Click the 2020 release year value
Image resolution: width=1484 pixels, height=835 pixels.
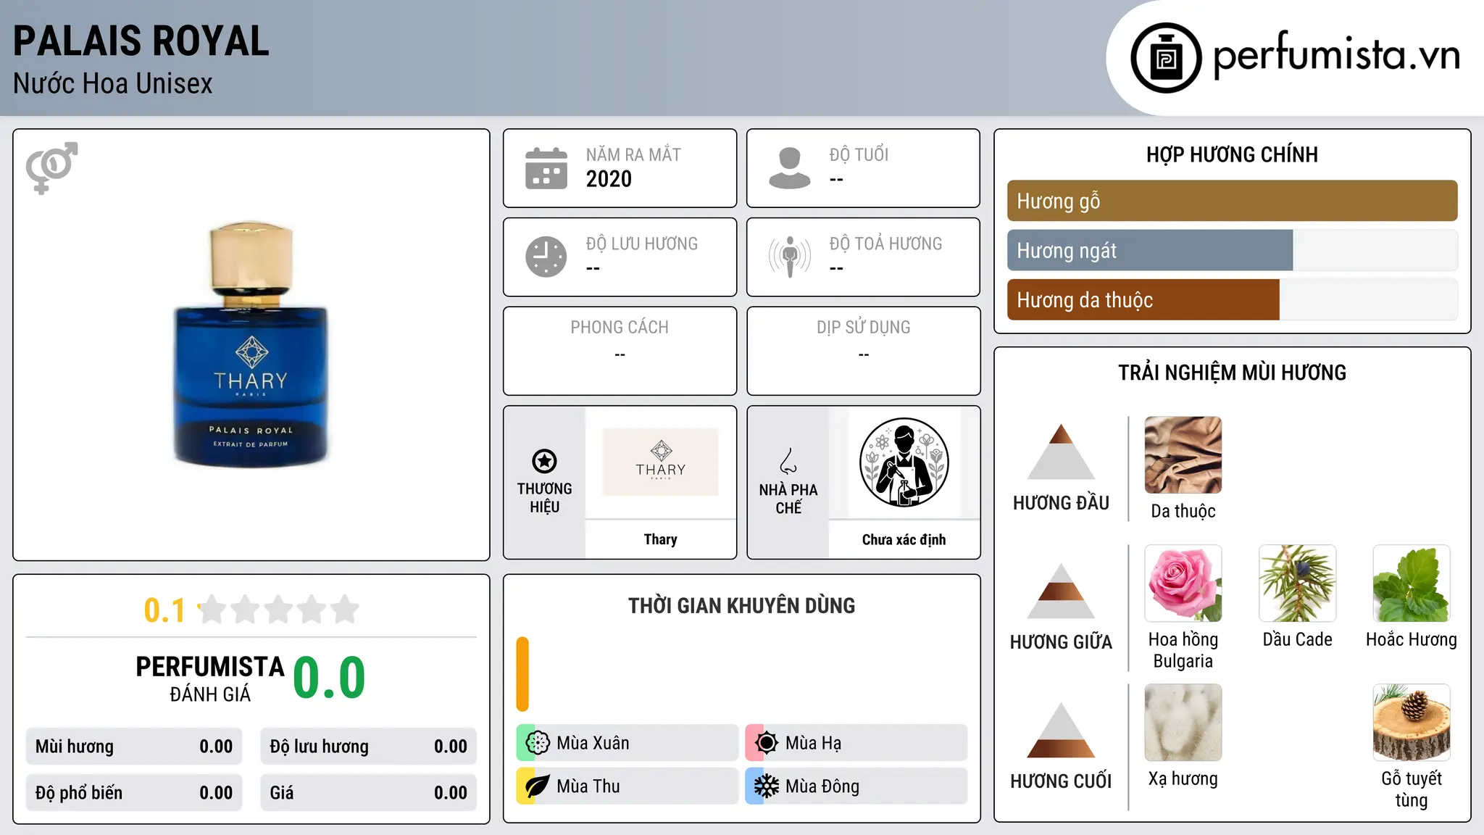[609, 179]
